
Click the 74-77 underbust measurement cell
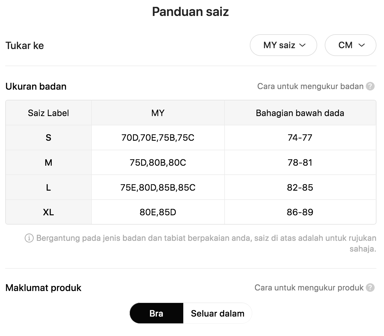click(300, 138)
